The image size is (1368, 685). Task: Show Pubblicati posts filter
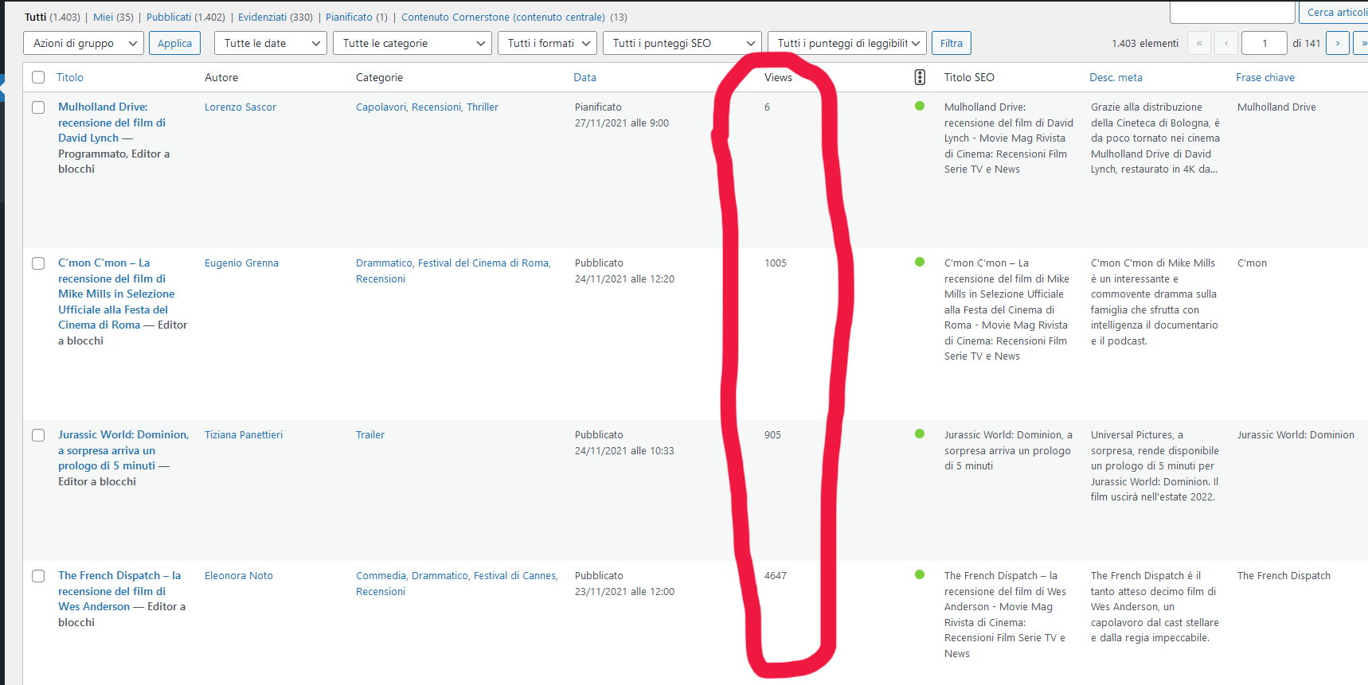(186, 17)
